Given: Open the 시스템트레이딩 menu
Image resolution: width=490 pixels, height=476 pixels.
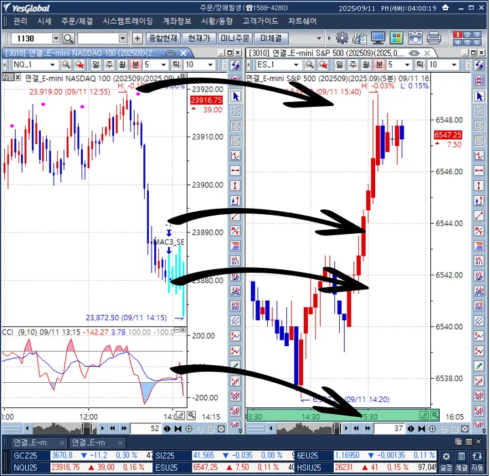Looking at the screenshot, I should pyautogui.click(x=128, y=21).
